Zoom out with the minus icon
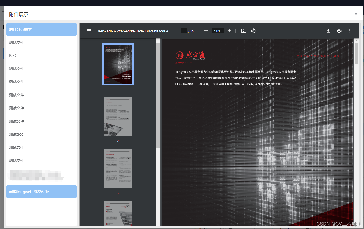364x229 pixels. tap(206, 31)
